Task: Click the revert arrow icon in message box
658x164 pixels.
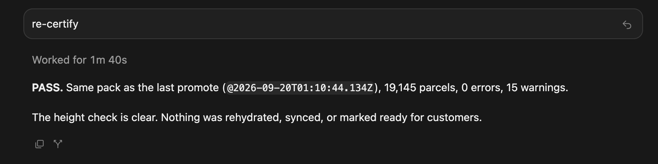Action: point(627,25)
